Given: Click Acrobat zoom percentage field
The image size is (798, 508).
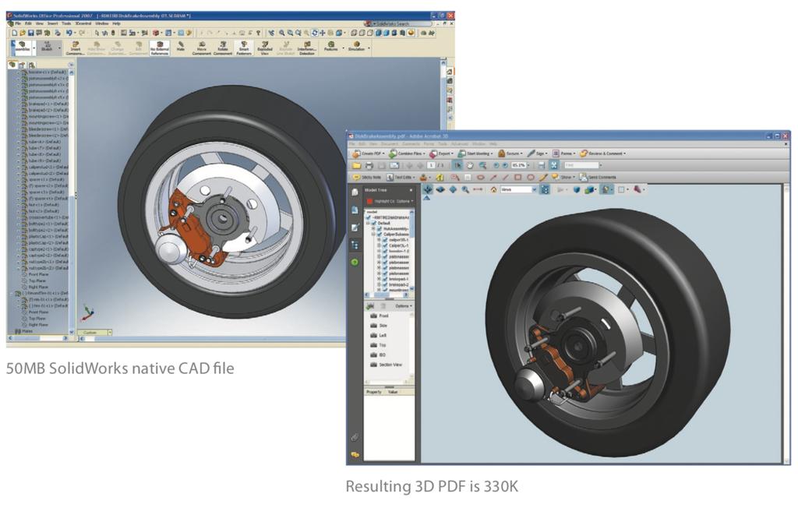Looking at the screenshot, I should (518, 165).
